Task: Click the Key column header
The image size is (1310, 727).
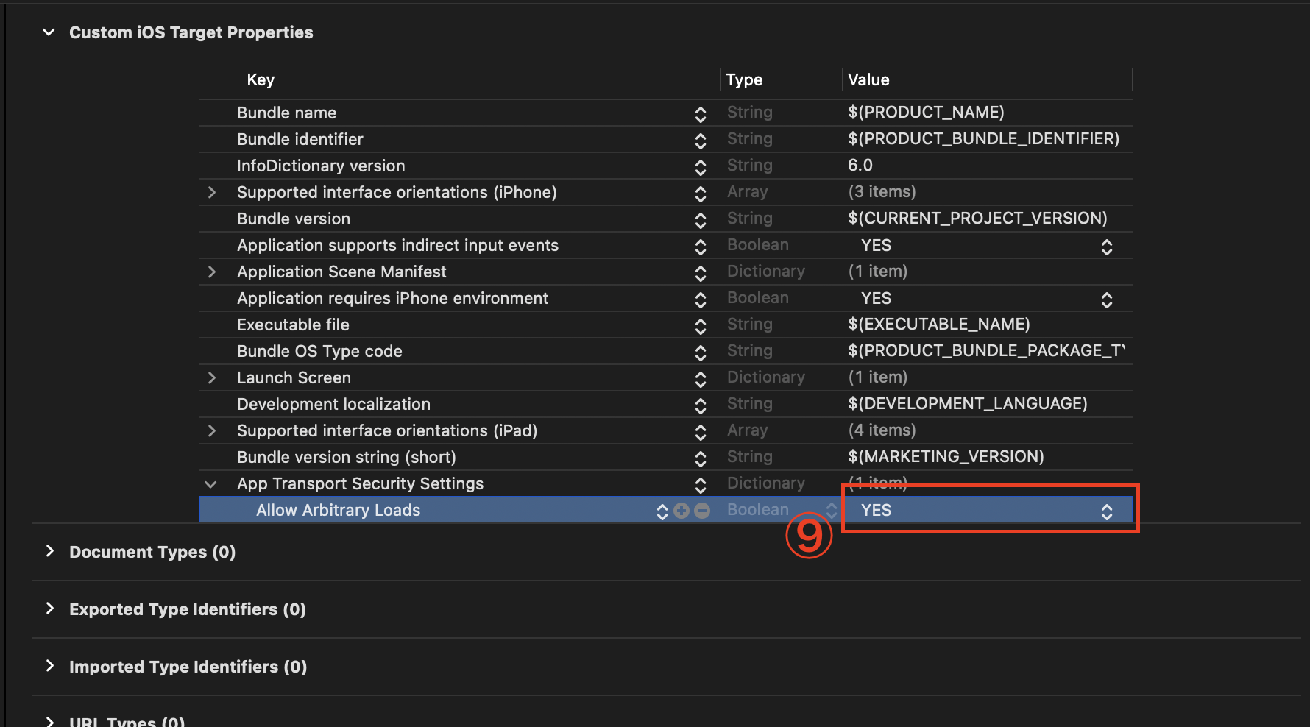Action: tap(261, 80)
